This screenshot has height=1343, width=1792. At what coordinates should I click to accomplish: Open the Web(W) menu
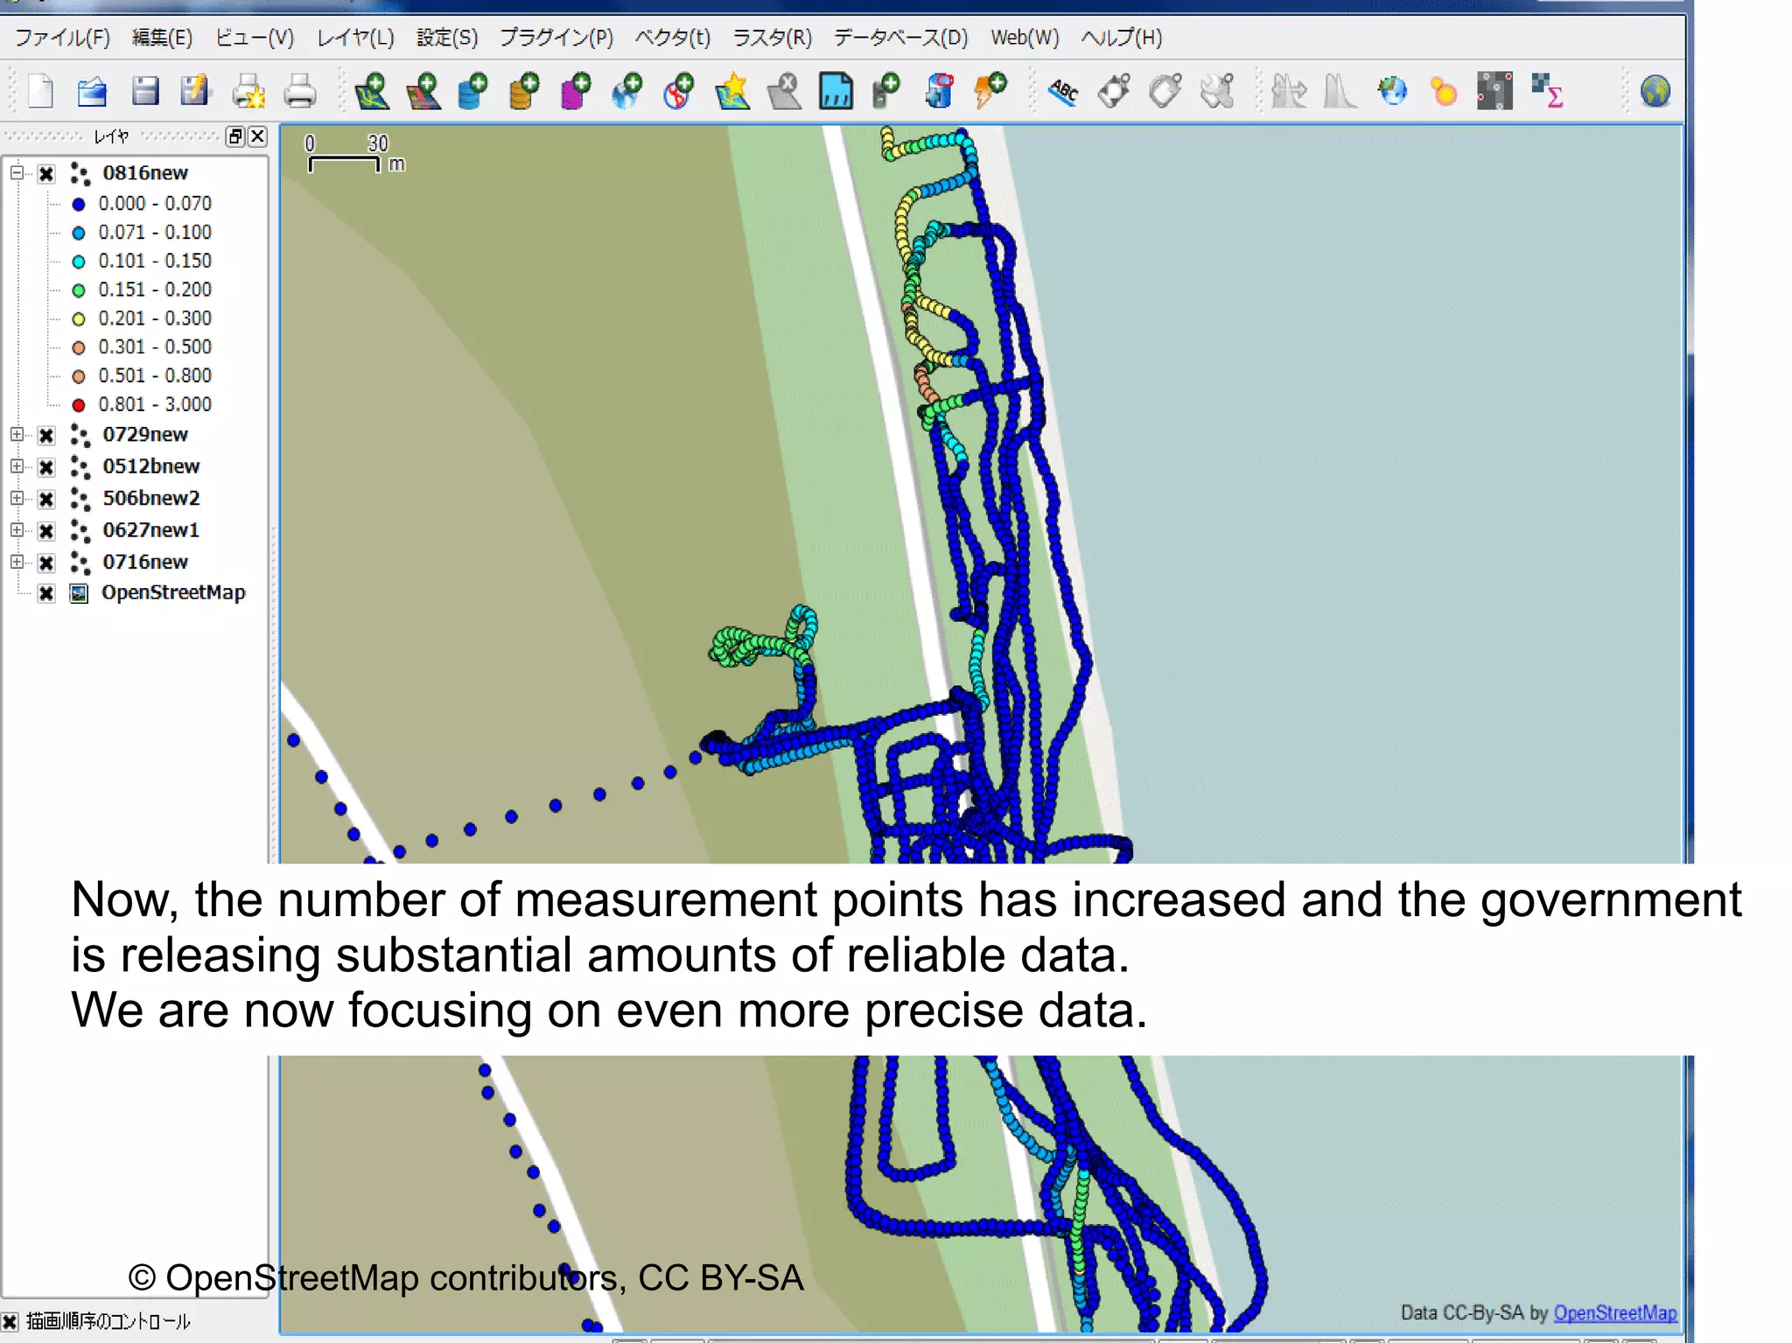1025,38
